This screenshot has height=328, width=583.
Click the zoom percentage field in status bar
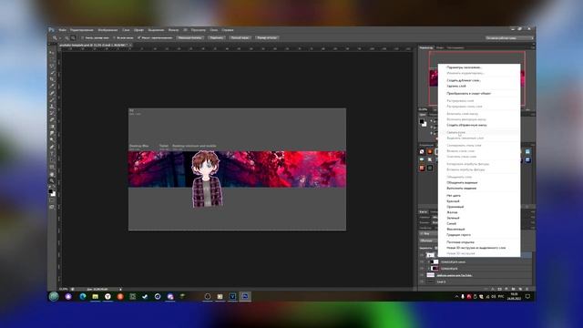(64, 289)
